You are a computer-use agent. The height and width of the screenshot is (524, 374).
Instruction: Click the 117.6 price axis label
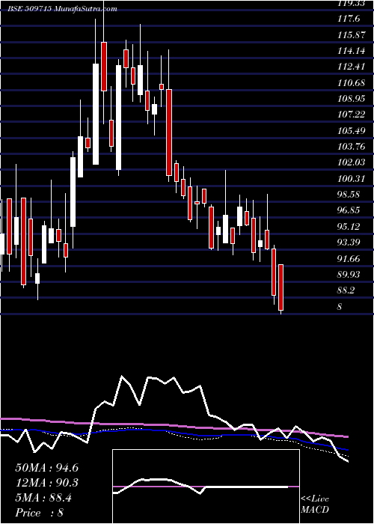click(x=349, y=19)
